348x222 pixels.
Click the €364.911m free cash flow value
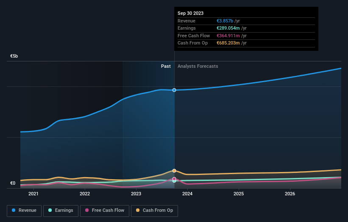click(x=228, y=36)
